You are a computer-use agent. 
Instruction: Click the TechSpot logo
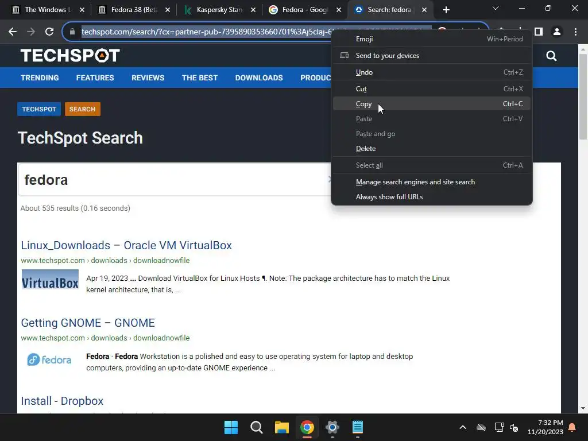(x=70, y=56)
